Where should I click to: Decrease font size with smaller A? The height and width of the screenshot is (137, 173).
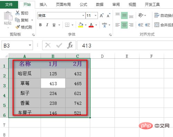(108, 16)
